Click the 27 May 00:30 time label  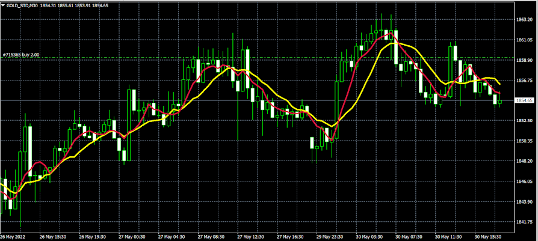[x=132, y=237]
